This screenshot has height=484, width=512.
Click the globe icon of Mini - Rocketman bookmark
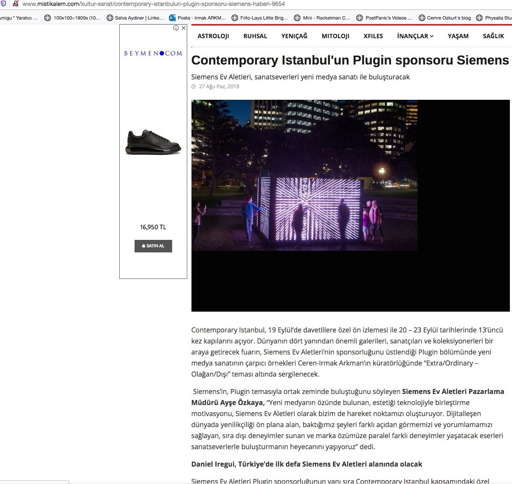click(x=297, y=18)
